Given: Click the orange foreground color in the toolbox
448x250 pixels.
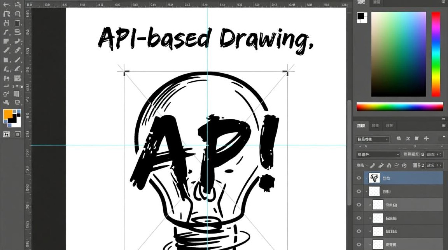Looking at the screenshot, I should (7, 114).
